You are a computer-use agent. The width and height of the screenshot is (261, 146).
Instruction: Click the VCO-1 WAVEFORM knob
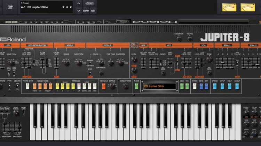click(x=79, y=62)
